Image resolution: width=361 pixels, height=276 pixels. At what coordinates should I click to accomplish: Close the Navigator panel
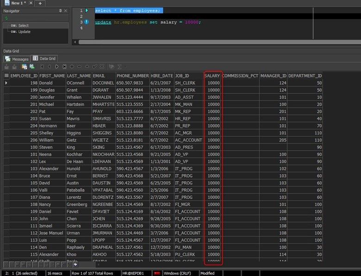66,11
